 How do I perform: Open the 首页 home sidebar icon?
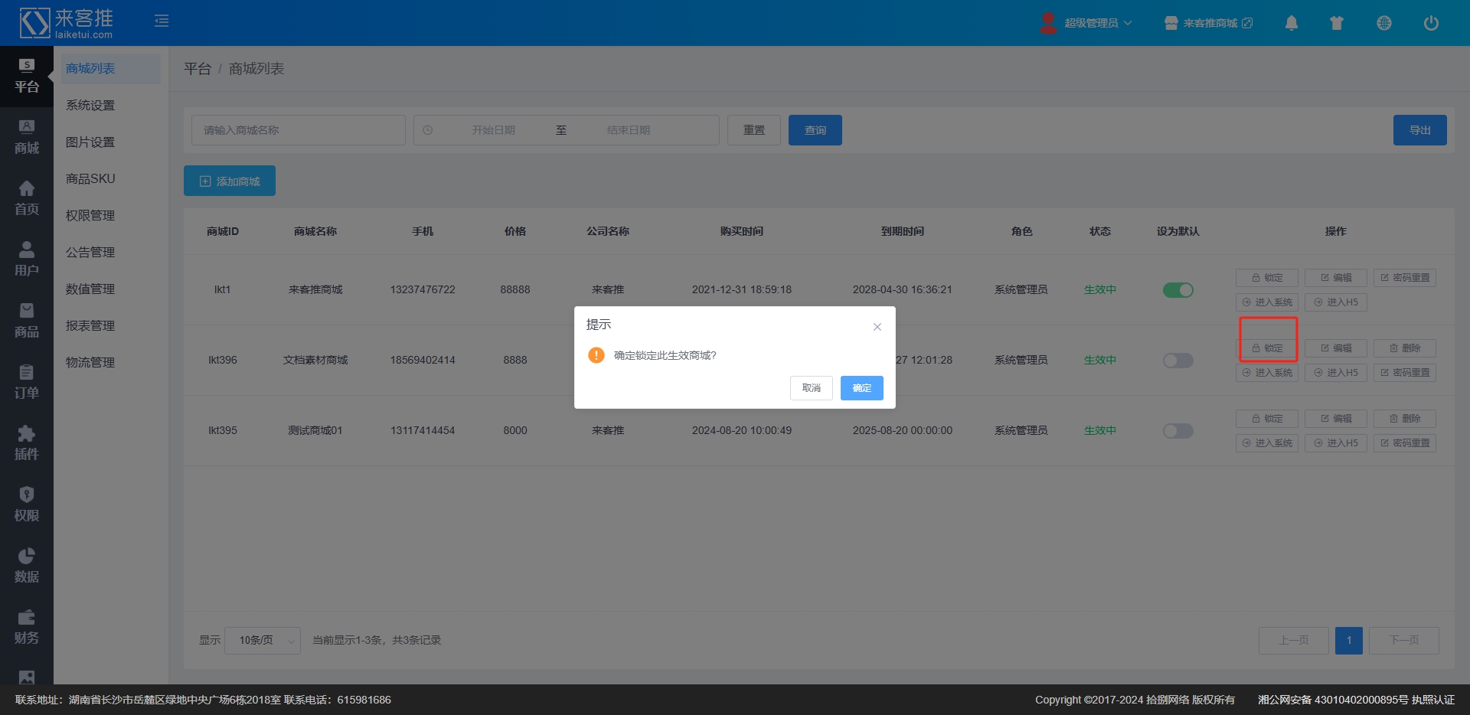[x=26, y=198]
